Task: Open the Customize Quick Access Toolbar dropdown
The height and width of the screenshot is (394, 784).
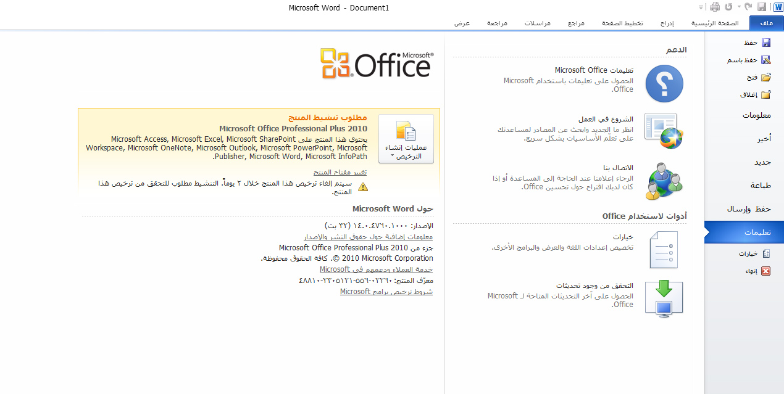Action: click(x=701, y=7)
